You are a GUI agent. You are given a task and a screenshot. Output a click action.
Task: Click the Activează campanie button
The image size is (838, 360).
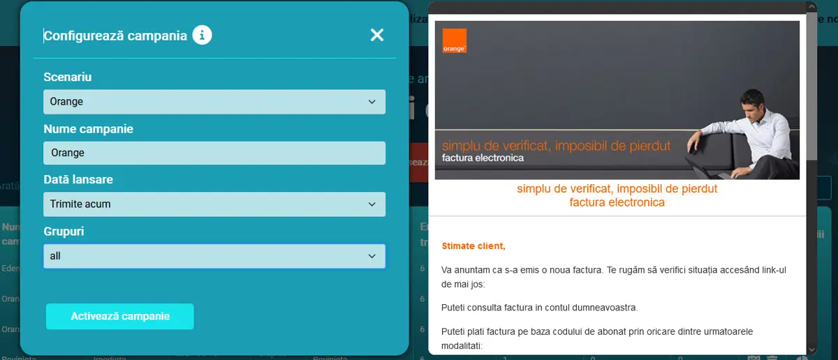(x=120, y=316)
